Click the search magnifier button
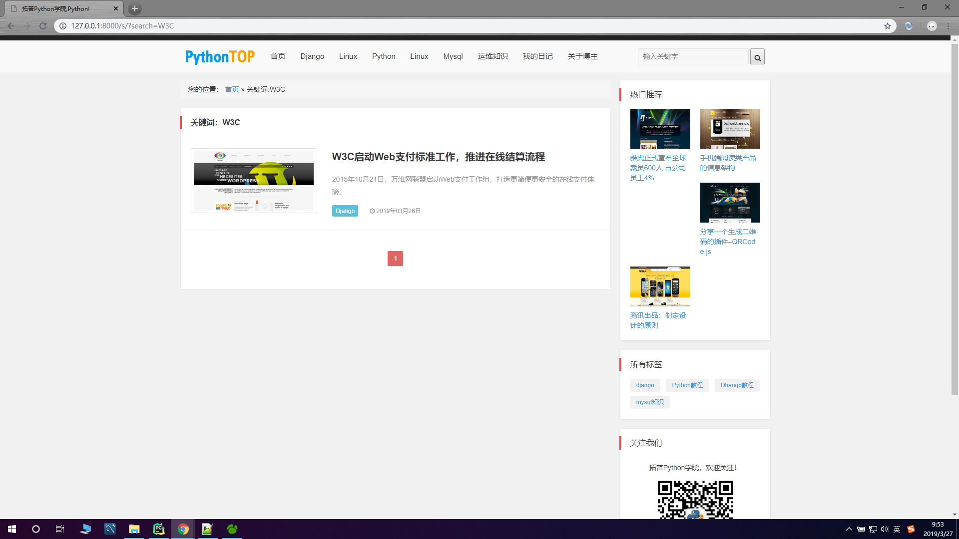Viewport: 959px width, 539px height. tap(757, 57)
